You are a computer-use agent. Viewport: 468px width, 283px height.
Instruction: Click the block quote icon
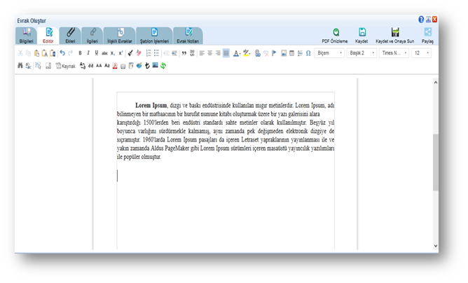(x=184, y=53)
